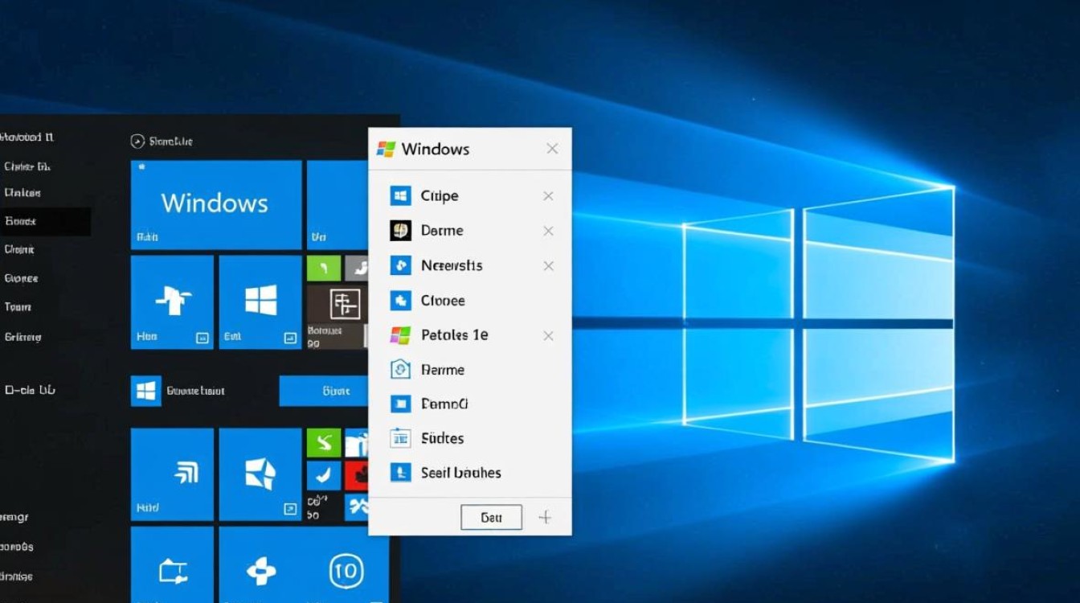Click the plus sign beside the Gau button

546,517
